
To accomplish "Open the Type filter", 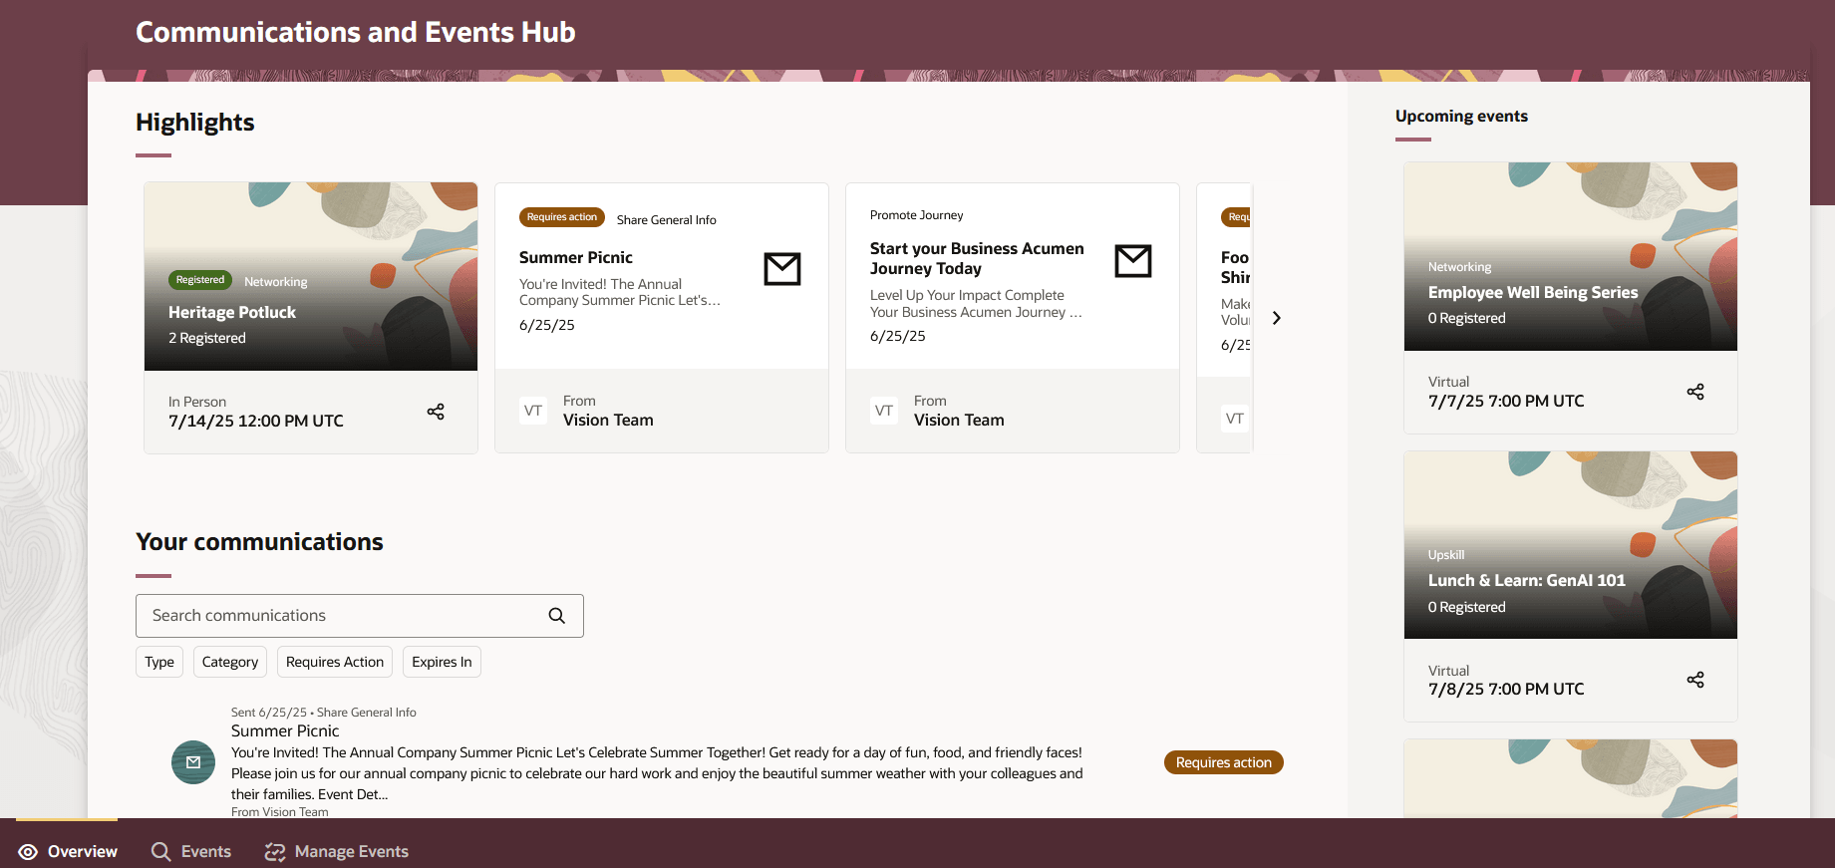I will point(159,662).
